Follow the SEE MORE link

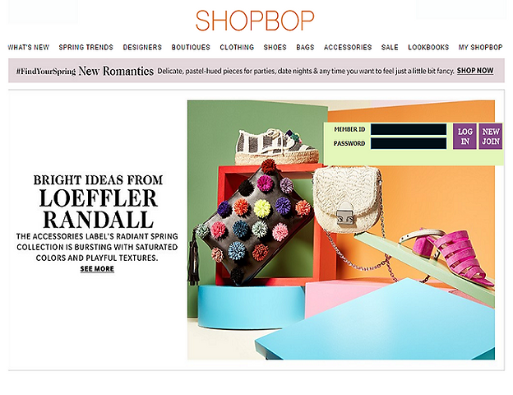click(97, 269)
